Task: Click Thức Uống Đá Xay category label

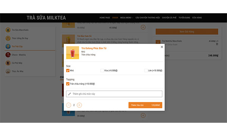Action: tap(20, 38)
